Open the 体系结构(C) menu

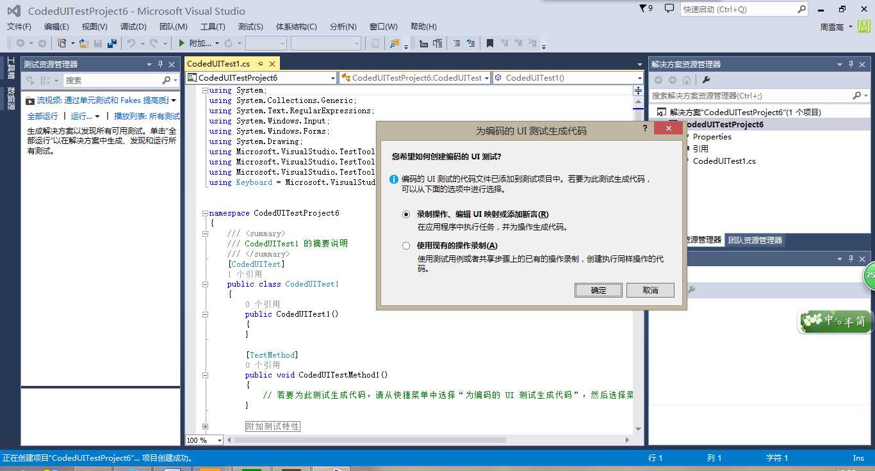(296, 27)
